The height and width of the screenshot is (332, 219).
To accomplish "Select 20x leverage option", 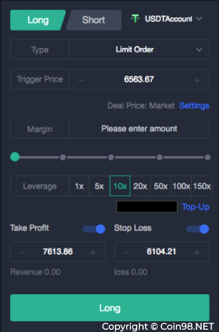I will 141,186.
